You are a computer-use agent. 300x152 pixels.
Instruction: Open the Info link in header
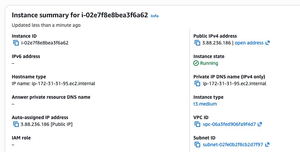(154, 16)
